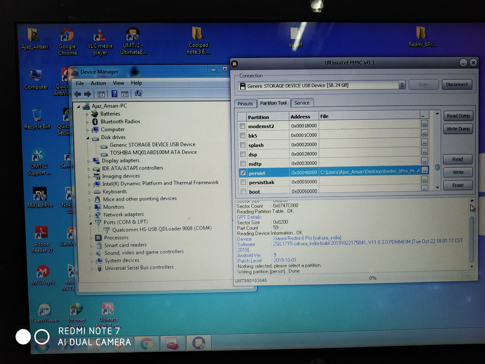Open File menu in Device Manager
This screenshot has height=364, width=485.
[80, 83]
